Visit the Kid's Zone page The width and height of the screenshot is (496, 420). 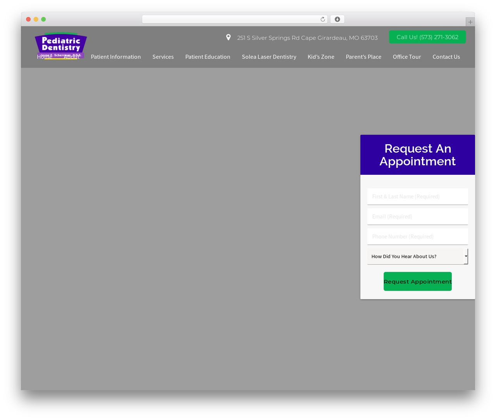pyautogui.click(x=321, y=57)
